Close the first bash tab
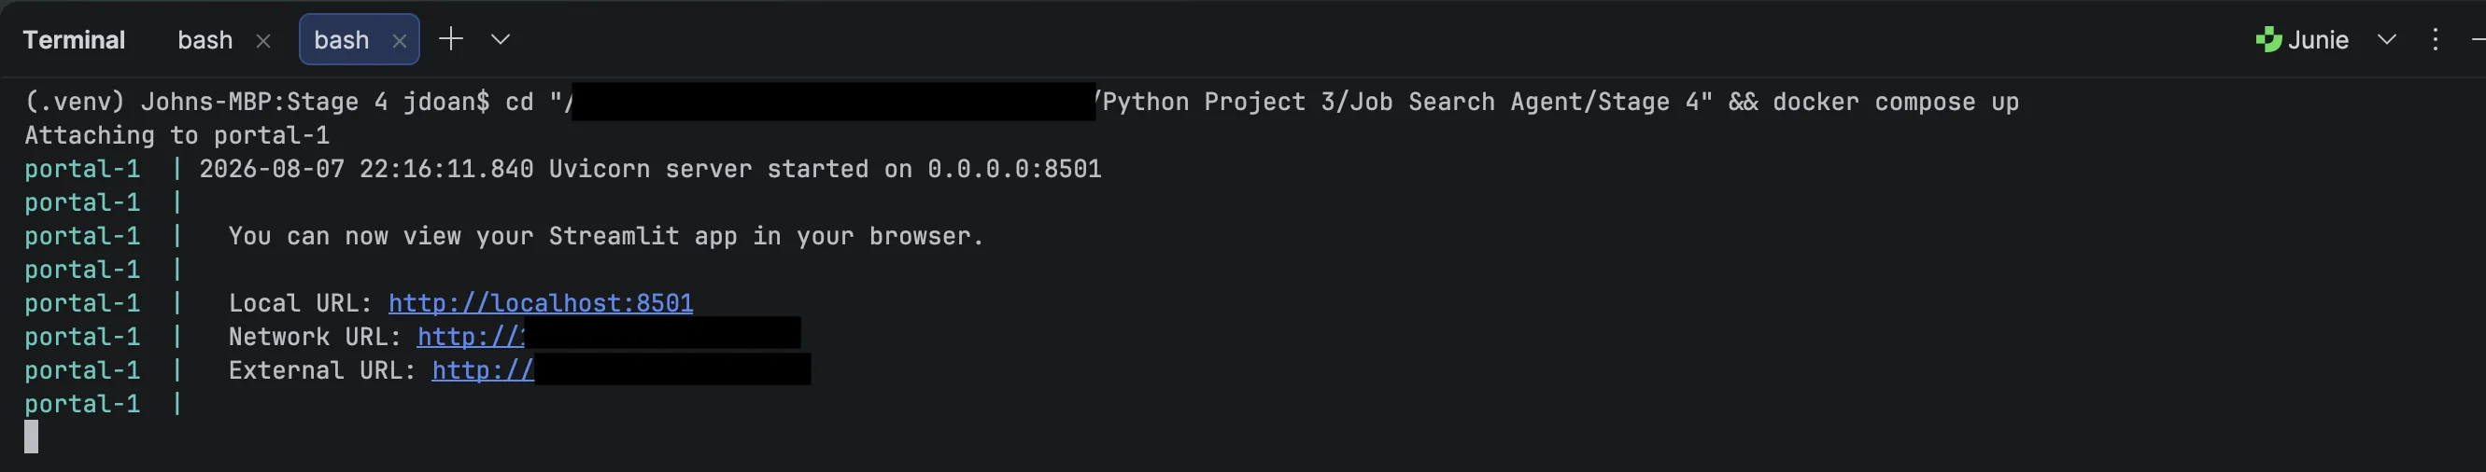Image resolution: width=2486 pixels, height=472 pixels. pos(262,40)
